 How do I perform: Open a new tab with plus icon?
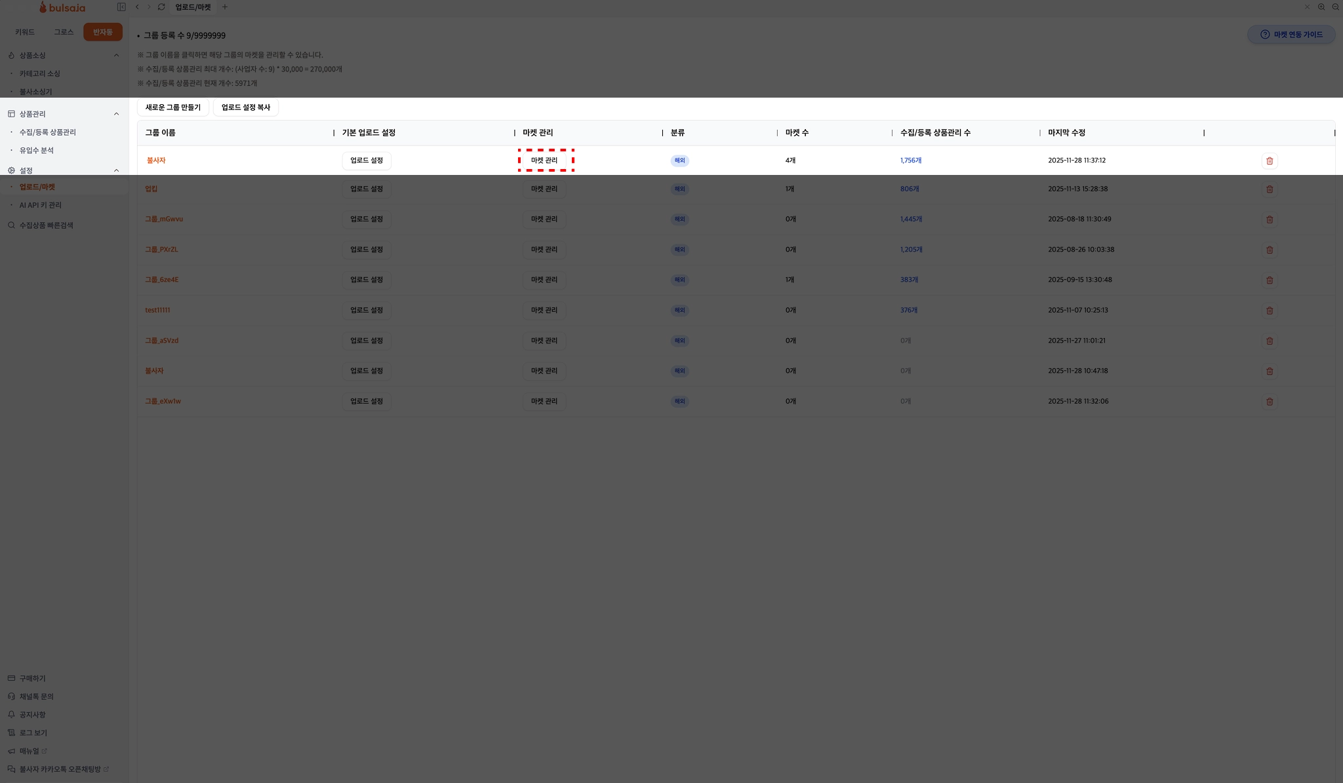click(x=225, y=7)
